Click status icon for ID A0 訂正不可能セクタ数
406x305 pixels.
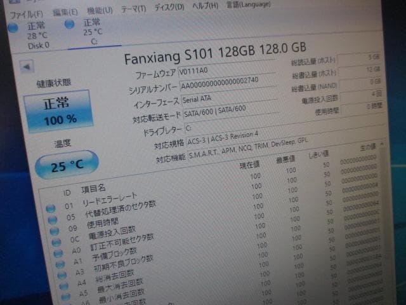click(58, 252)
